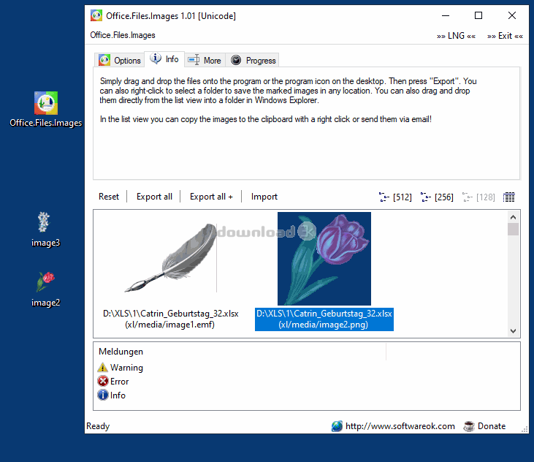
Task: Click the globe icon in status bar
Action: click(x=337, y=426)
